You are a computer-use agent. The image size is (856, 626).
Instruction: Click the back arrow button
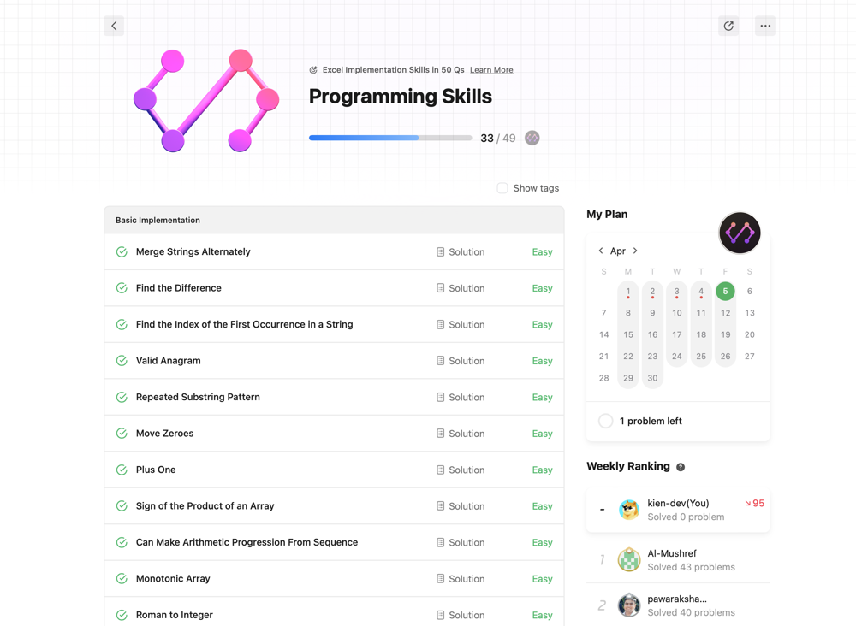click(x=114, y=26)
